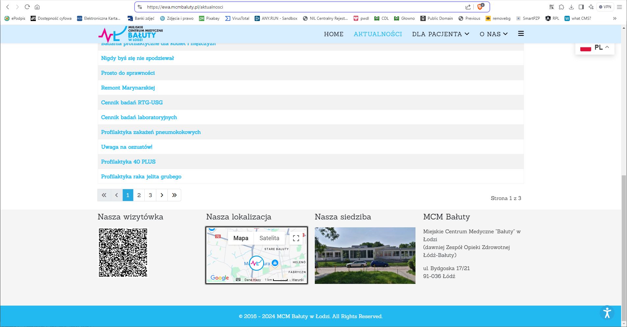Open Profilaktyka raka jelita grubego article
This screenshot has height=327, width=627.
pos(141,177)
